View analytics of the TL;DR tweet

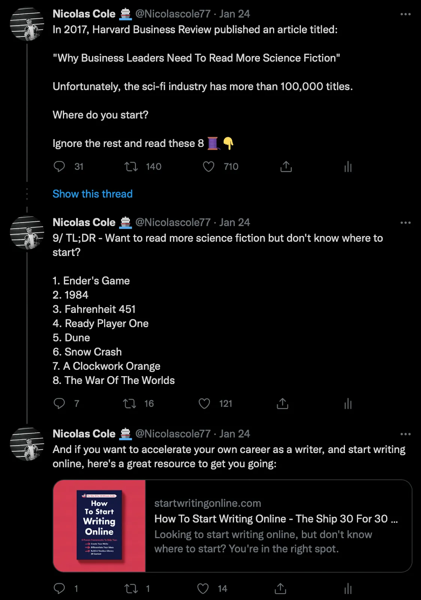[348, 403]
